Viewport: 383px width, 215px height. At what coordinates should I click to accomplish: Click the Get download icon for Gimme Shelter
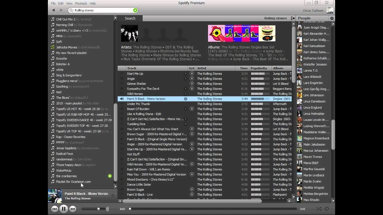coord(192,84)
